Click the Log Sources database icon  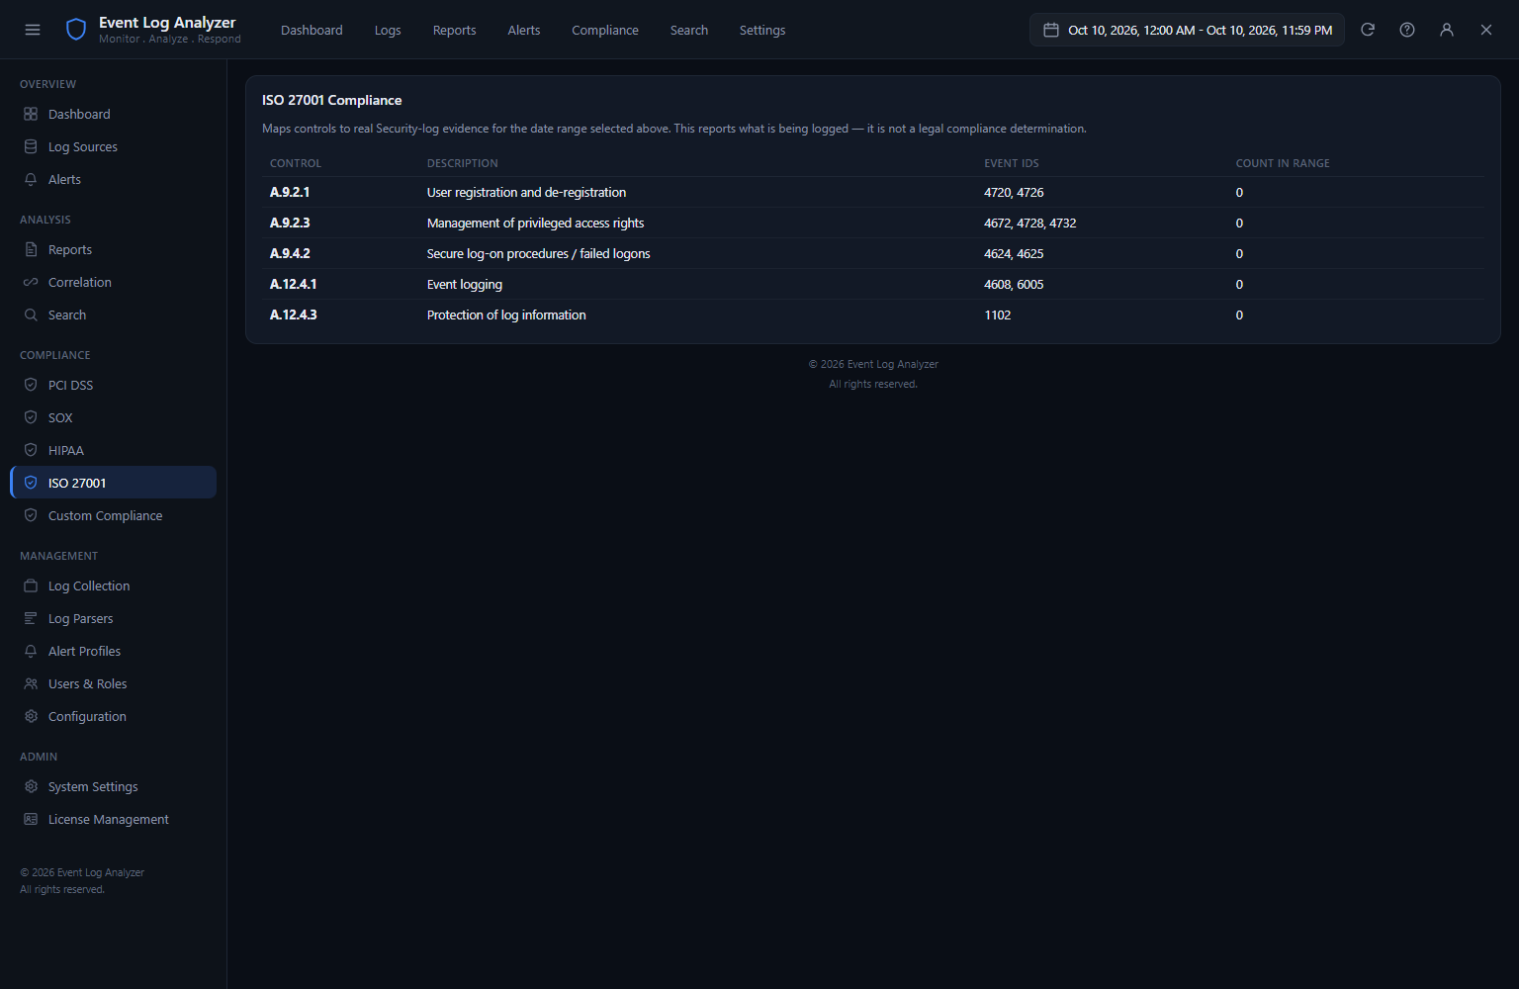(31, 146)
